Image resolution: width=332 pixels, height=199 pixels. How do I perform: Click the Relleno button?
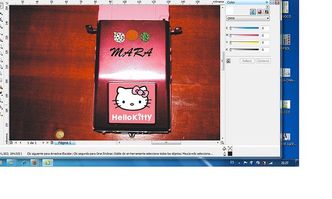coord(247,61)
